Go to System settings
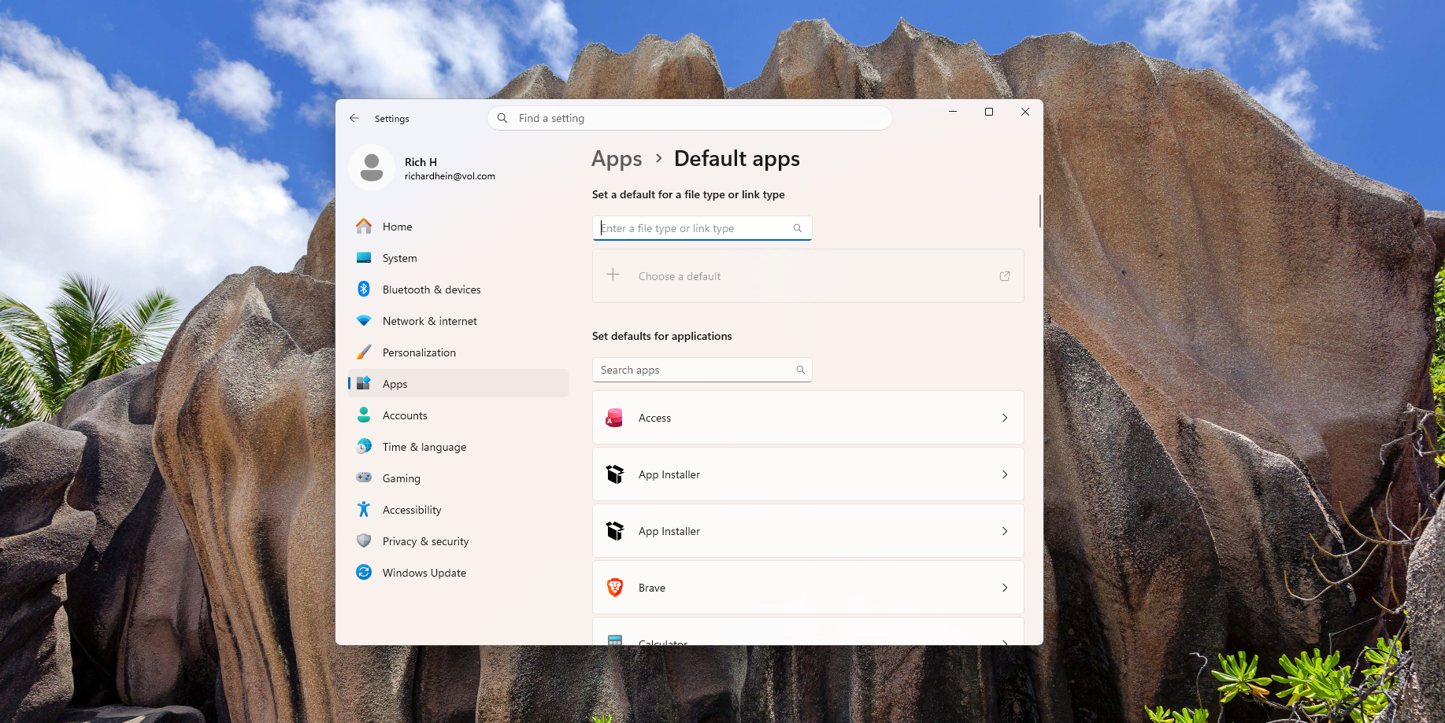 [x=458, y=258]
